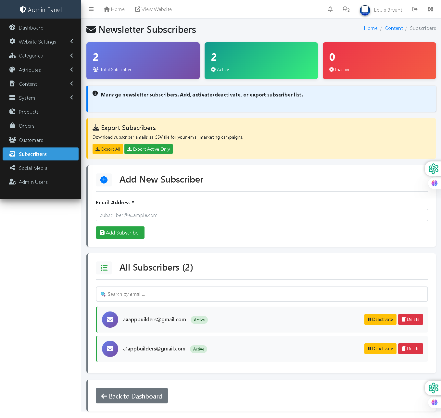Select the Products box icon in sidebar
Screen dimensions: 441x418
click(x=12, y=112)
